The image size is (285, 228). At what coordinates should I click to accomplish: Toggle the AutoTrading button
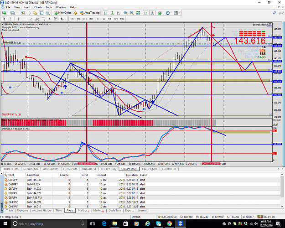pyautogui.click(x=90, y=13)
